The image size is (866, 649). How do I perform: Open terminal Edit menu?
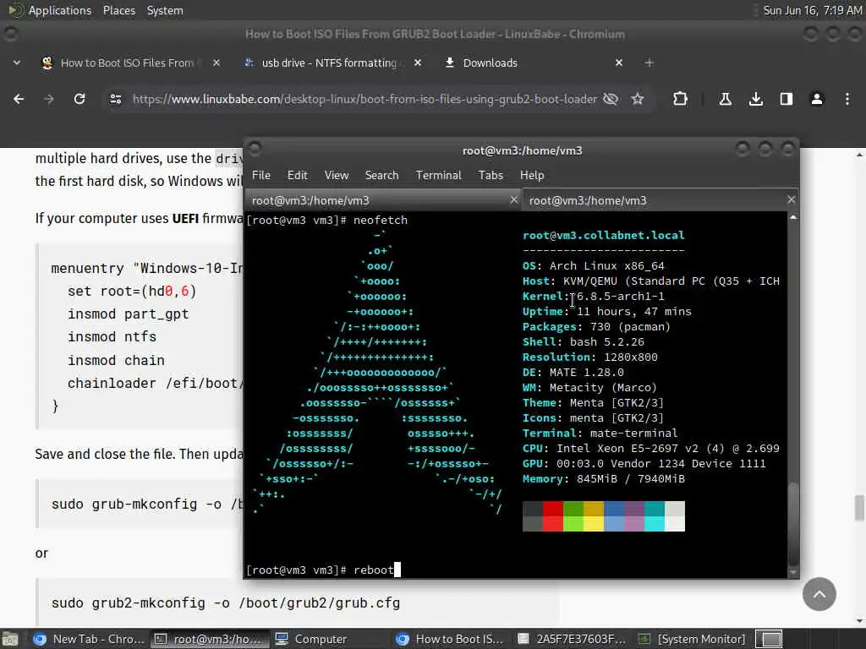click(297, 175)
